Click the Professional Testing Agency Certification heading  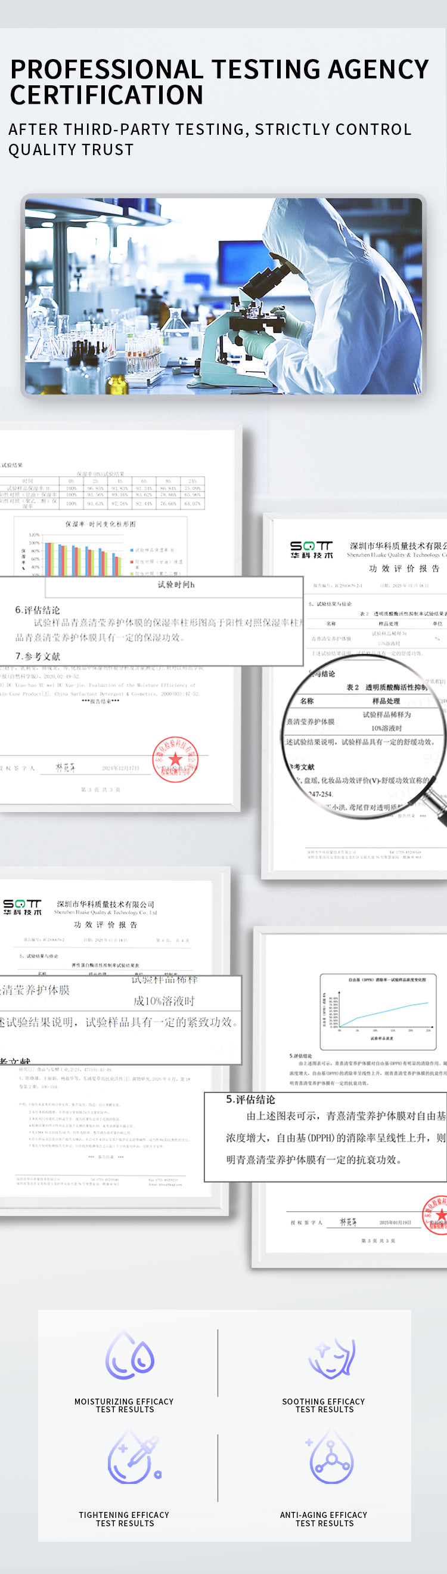click(219, 82)
